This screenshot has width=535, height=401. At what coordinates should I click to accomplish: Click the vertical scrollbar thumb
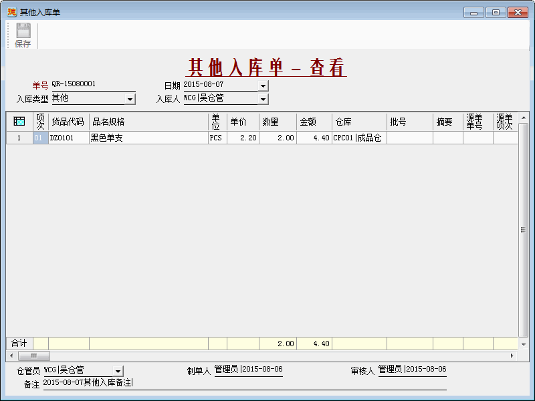[x=524, y=230]
